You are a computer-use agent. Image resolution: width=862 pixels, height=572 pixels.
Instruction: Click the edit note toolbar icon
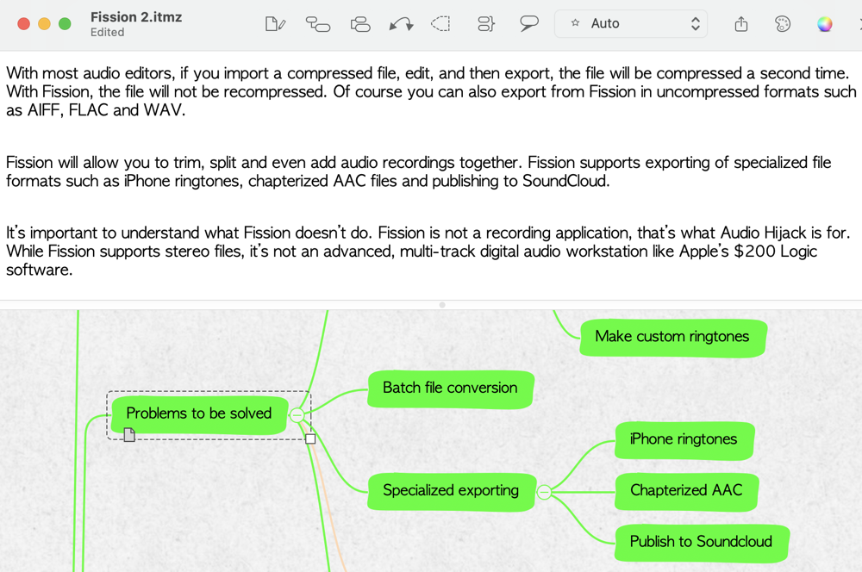[275, 24]
